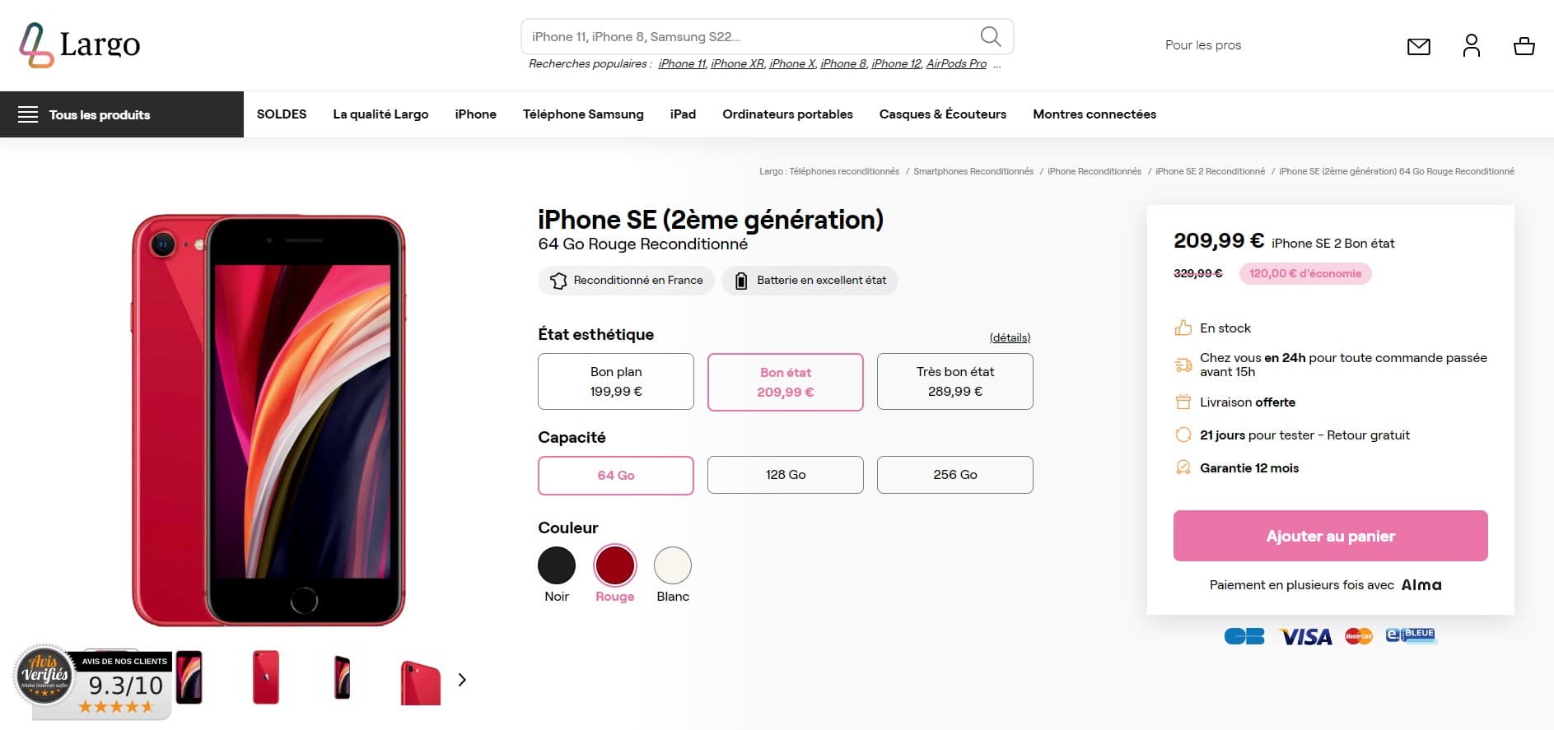Click the search magnifier icon
Screen dimensions: 1554x730
(991, 36)
